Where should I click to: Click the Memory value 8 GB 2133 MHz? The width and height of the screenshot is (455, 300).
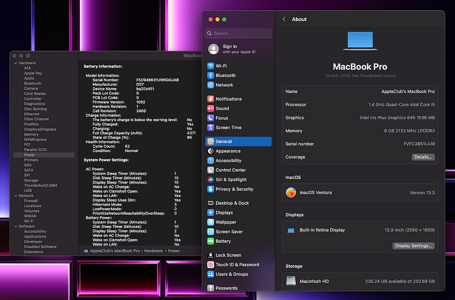click(409, 131)
